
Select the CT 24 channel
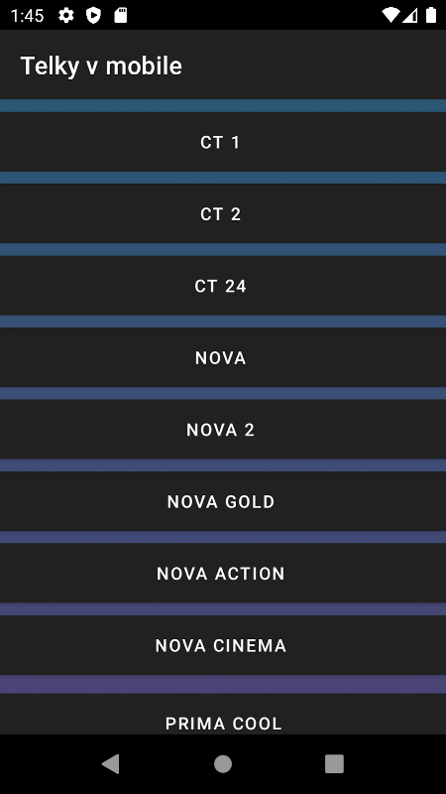[223, 286]
